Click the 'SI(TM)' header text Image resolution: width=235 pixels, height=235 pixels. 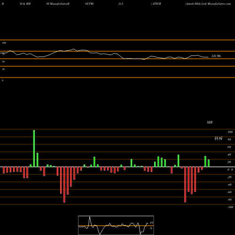tap(89, 4)
